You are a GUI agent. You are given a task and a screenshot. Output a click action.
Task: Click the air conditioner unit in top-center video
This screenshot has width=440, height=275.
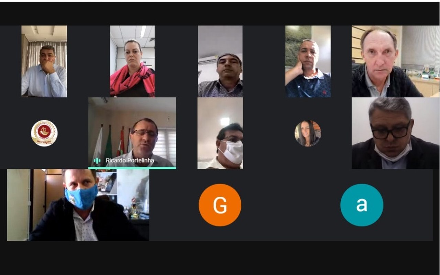click(x=208, y=60)
